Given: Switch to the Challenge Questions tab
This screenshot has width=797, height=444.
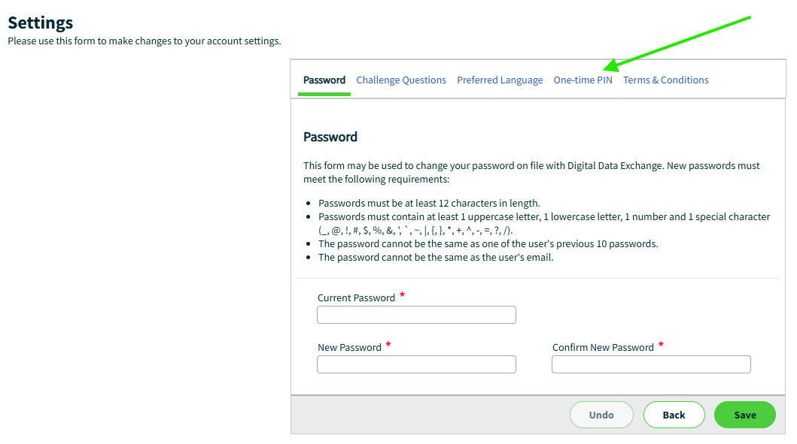Looking at the screenshot, I should (401, 80).
